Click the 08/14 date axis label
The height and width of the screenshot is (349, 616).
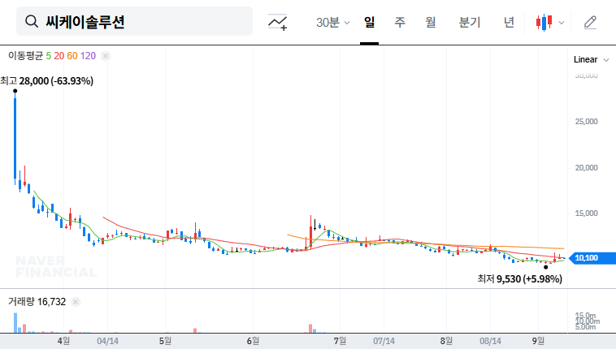tap(490, 341)
